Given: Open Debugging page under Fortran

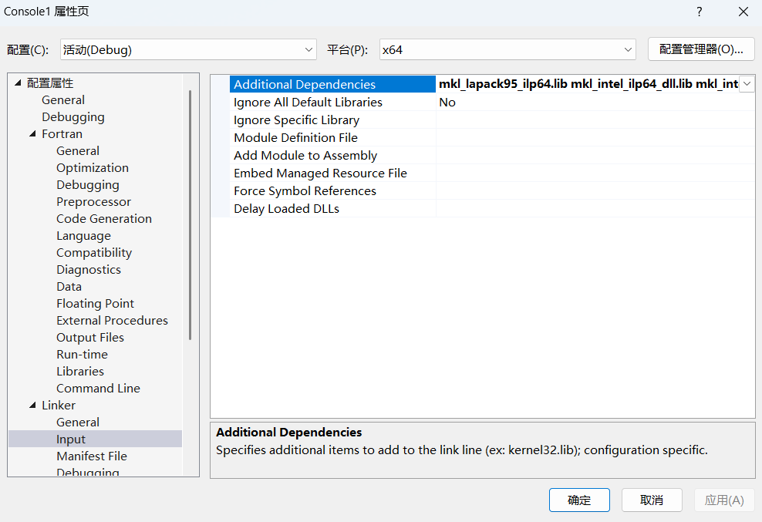Looking at the screenshot, I should [x=87, y=185].
